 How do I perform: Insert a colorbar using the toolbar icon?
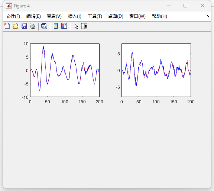[56, 26]
